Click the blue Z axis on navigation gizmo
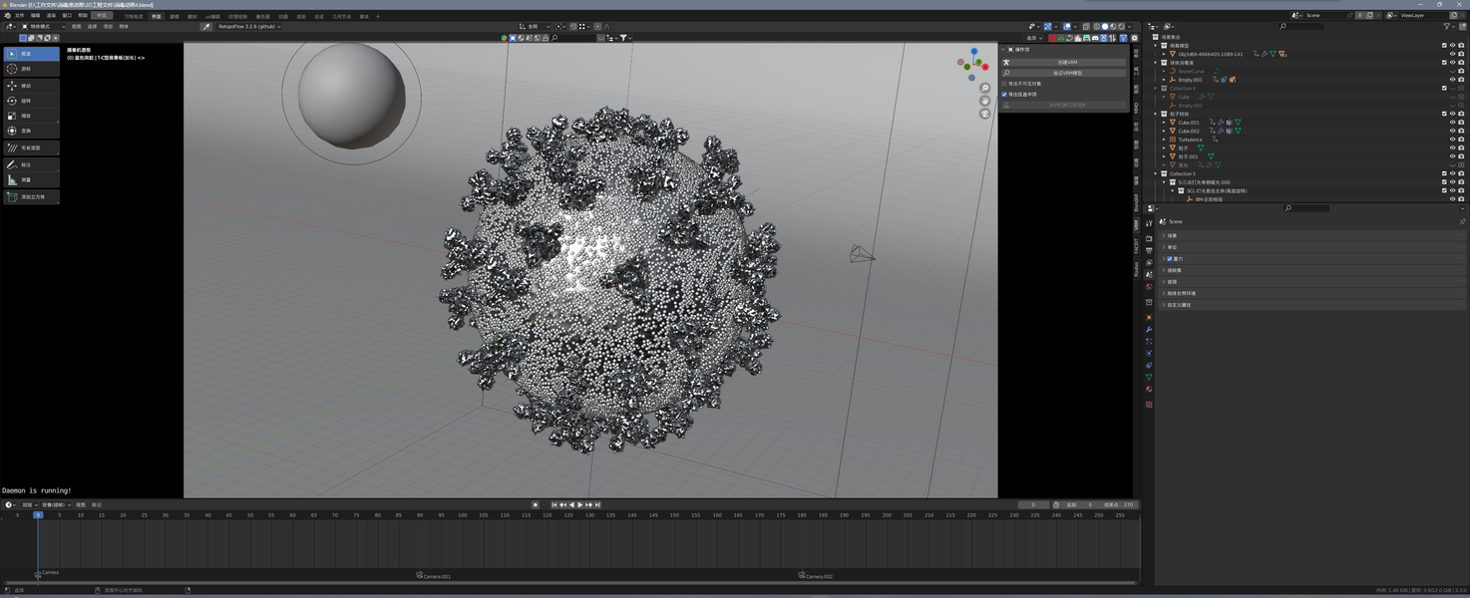Screen dimensions: 1470x598 click(974, 52)
